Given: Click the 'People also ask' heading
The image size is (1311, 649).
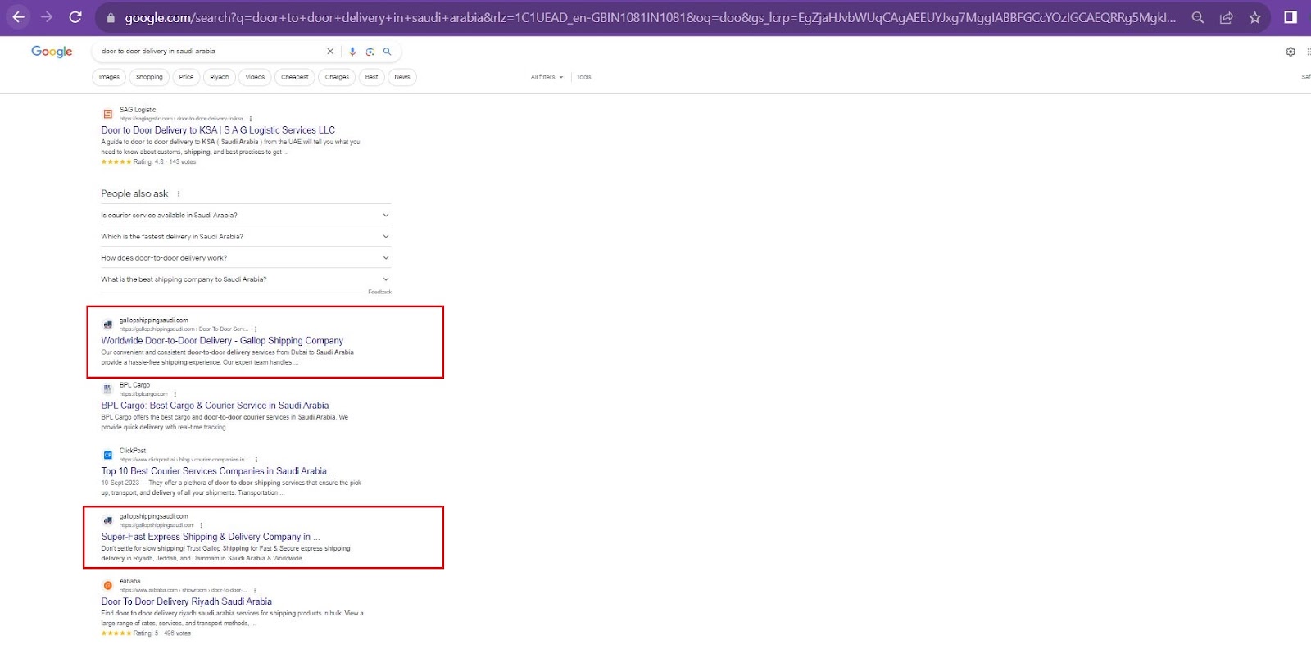Looking at the screenshot, I should pyautogui.click(x=134, y=194).
